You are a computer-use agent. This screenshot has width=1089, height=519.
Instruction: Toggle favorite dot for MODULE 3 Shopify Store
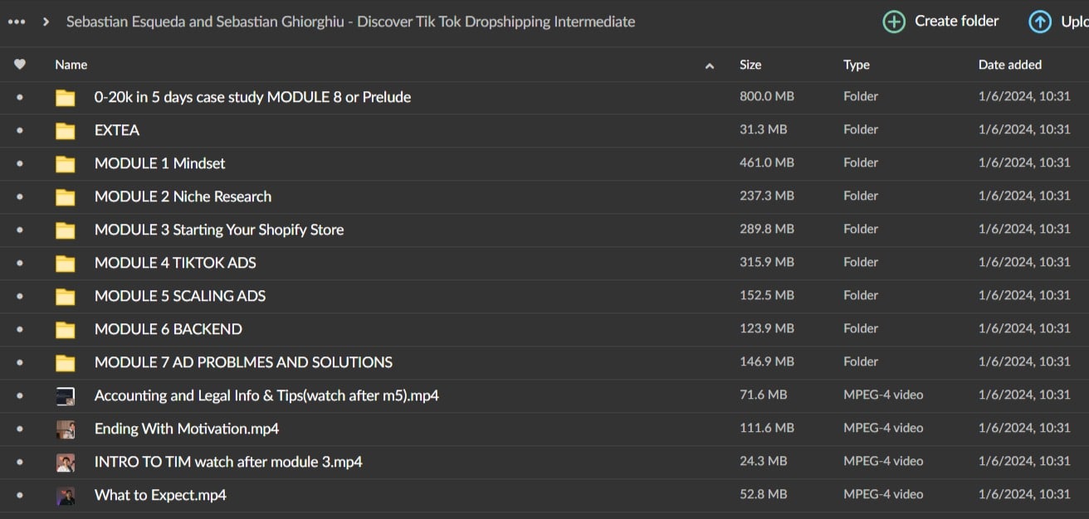pyautogui.click(x=20, y=230)
